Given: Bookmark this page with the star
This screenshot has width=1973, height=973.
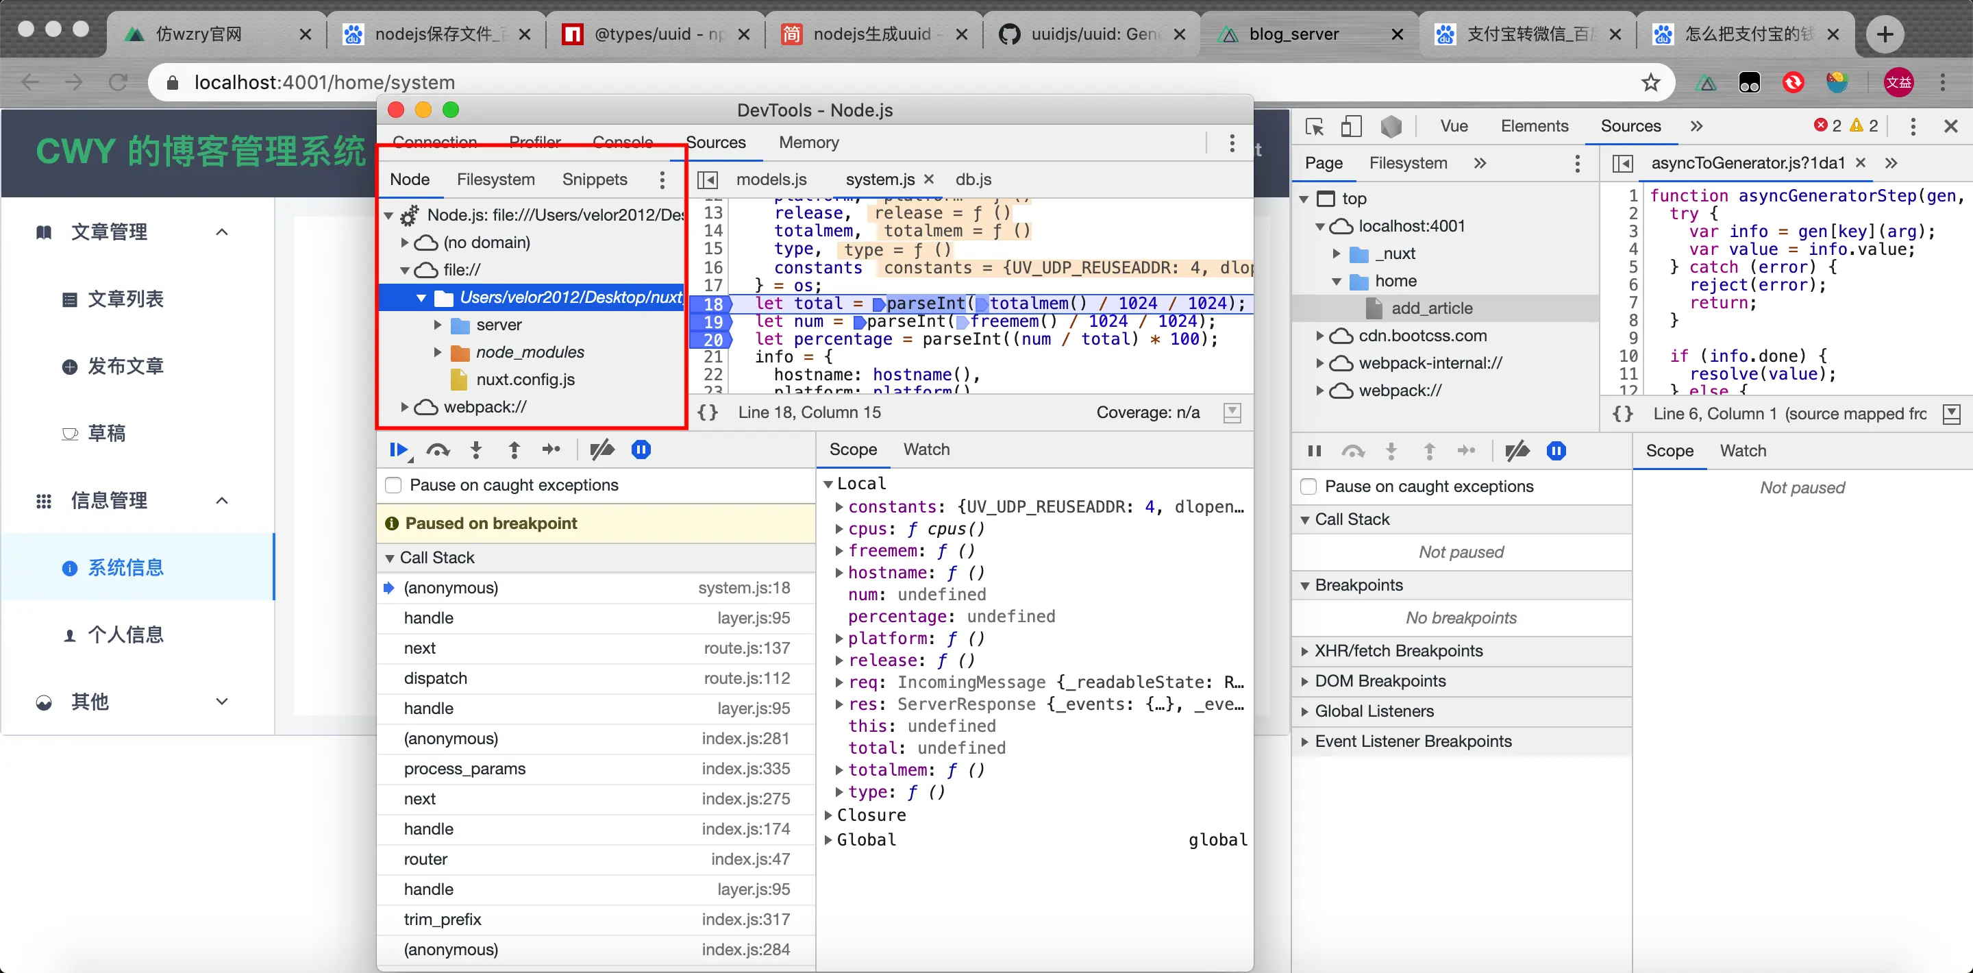Looking at the screenshot, I should pyautogui.click(x=1650, y=82).
